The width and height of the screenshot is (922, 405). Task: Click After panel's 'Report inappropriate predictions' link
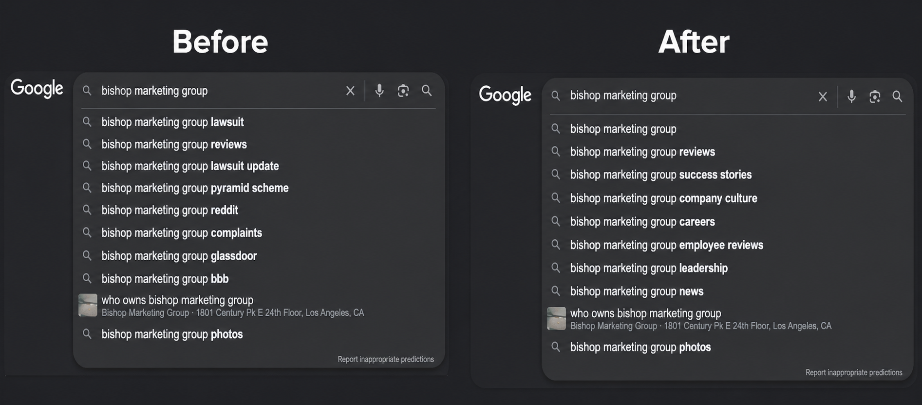[854, 372]
